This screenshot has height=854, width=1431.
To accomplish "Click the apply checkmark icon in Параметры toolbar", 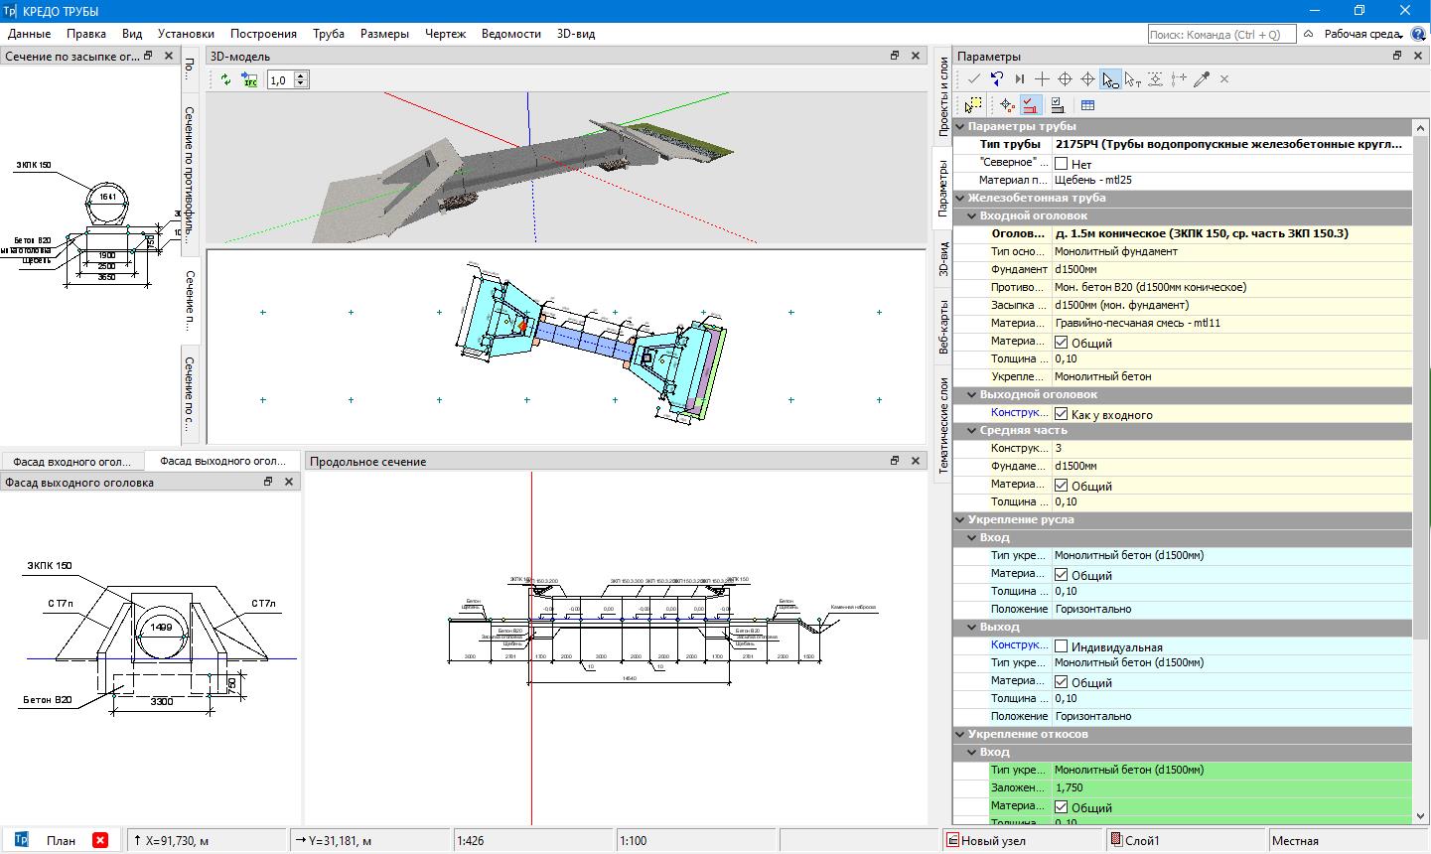I will [974, 78].
